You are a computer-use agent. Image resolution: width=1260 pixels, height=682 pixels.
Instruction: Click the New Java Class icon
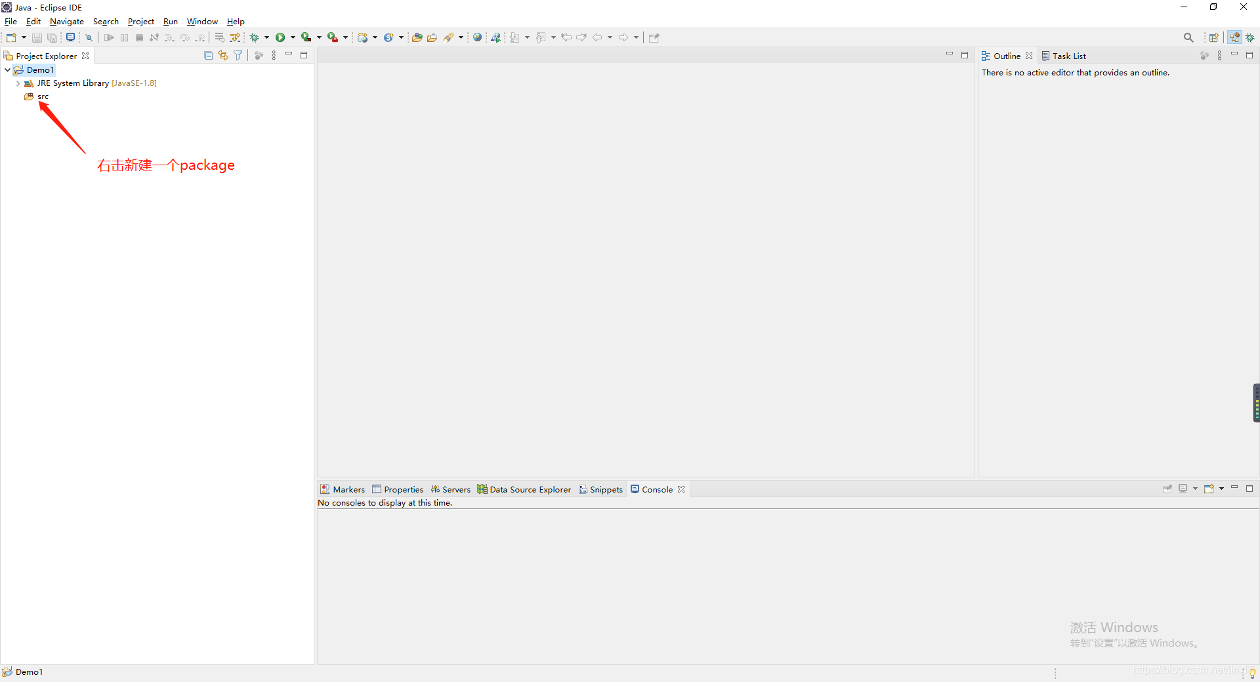[x=388, y=37]
